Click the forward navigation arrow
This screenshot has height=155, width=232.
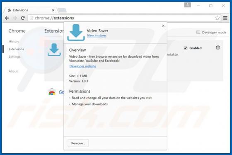point(15,18)
